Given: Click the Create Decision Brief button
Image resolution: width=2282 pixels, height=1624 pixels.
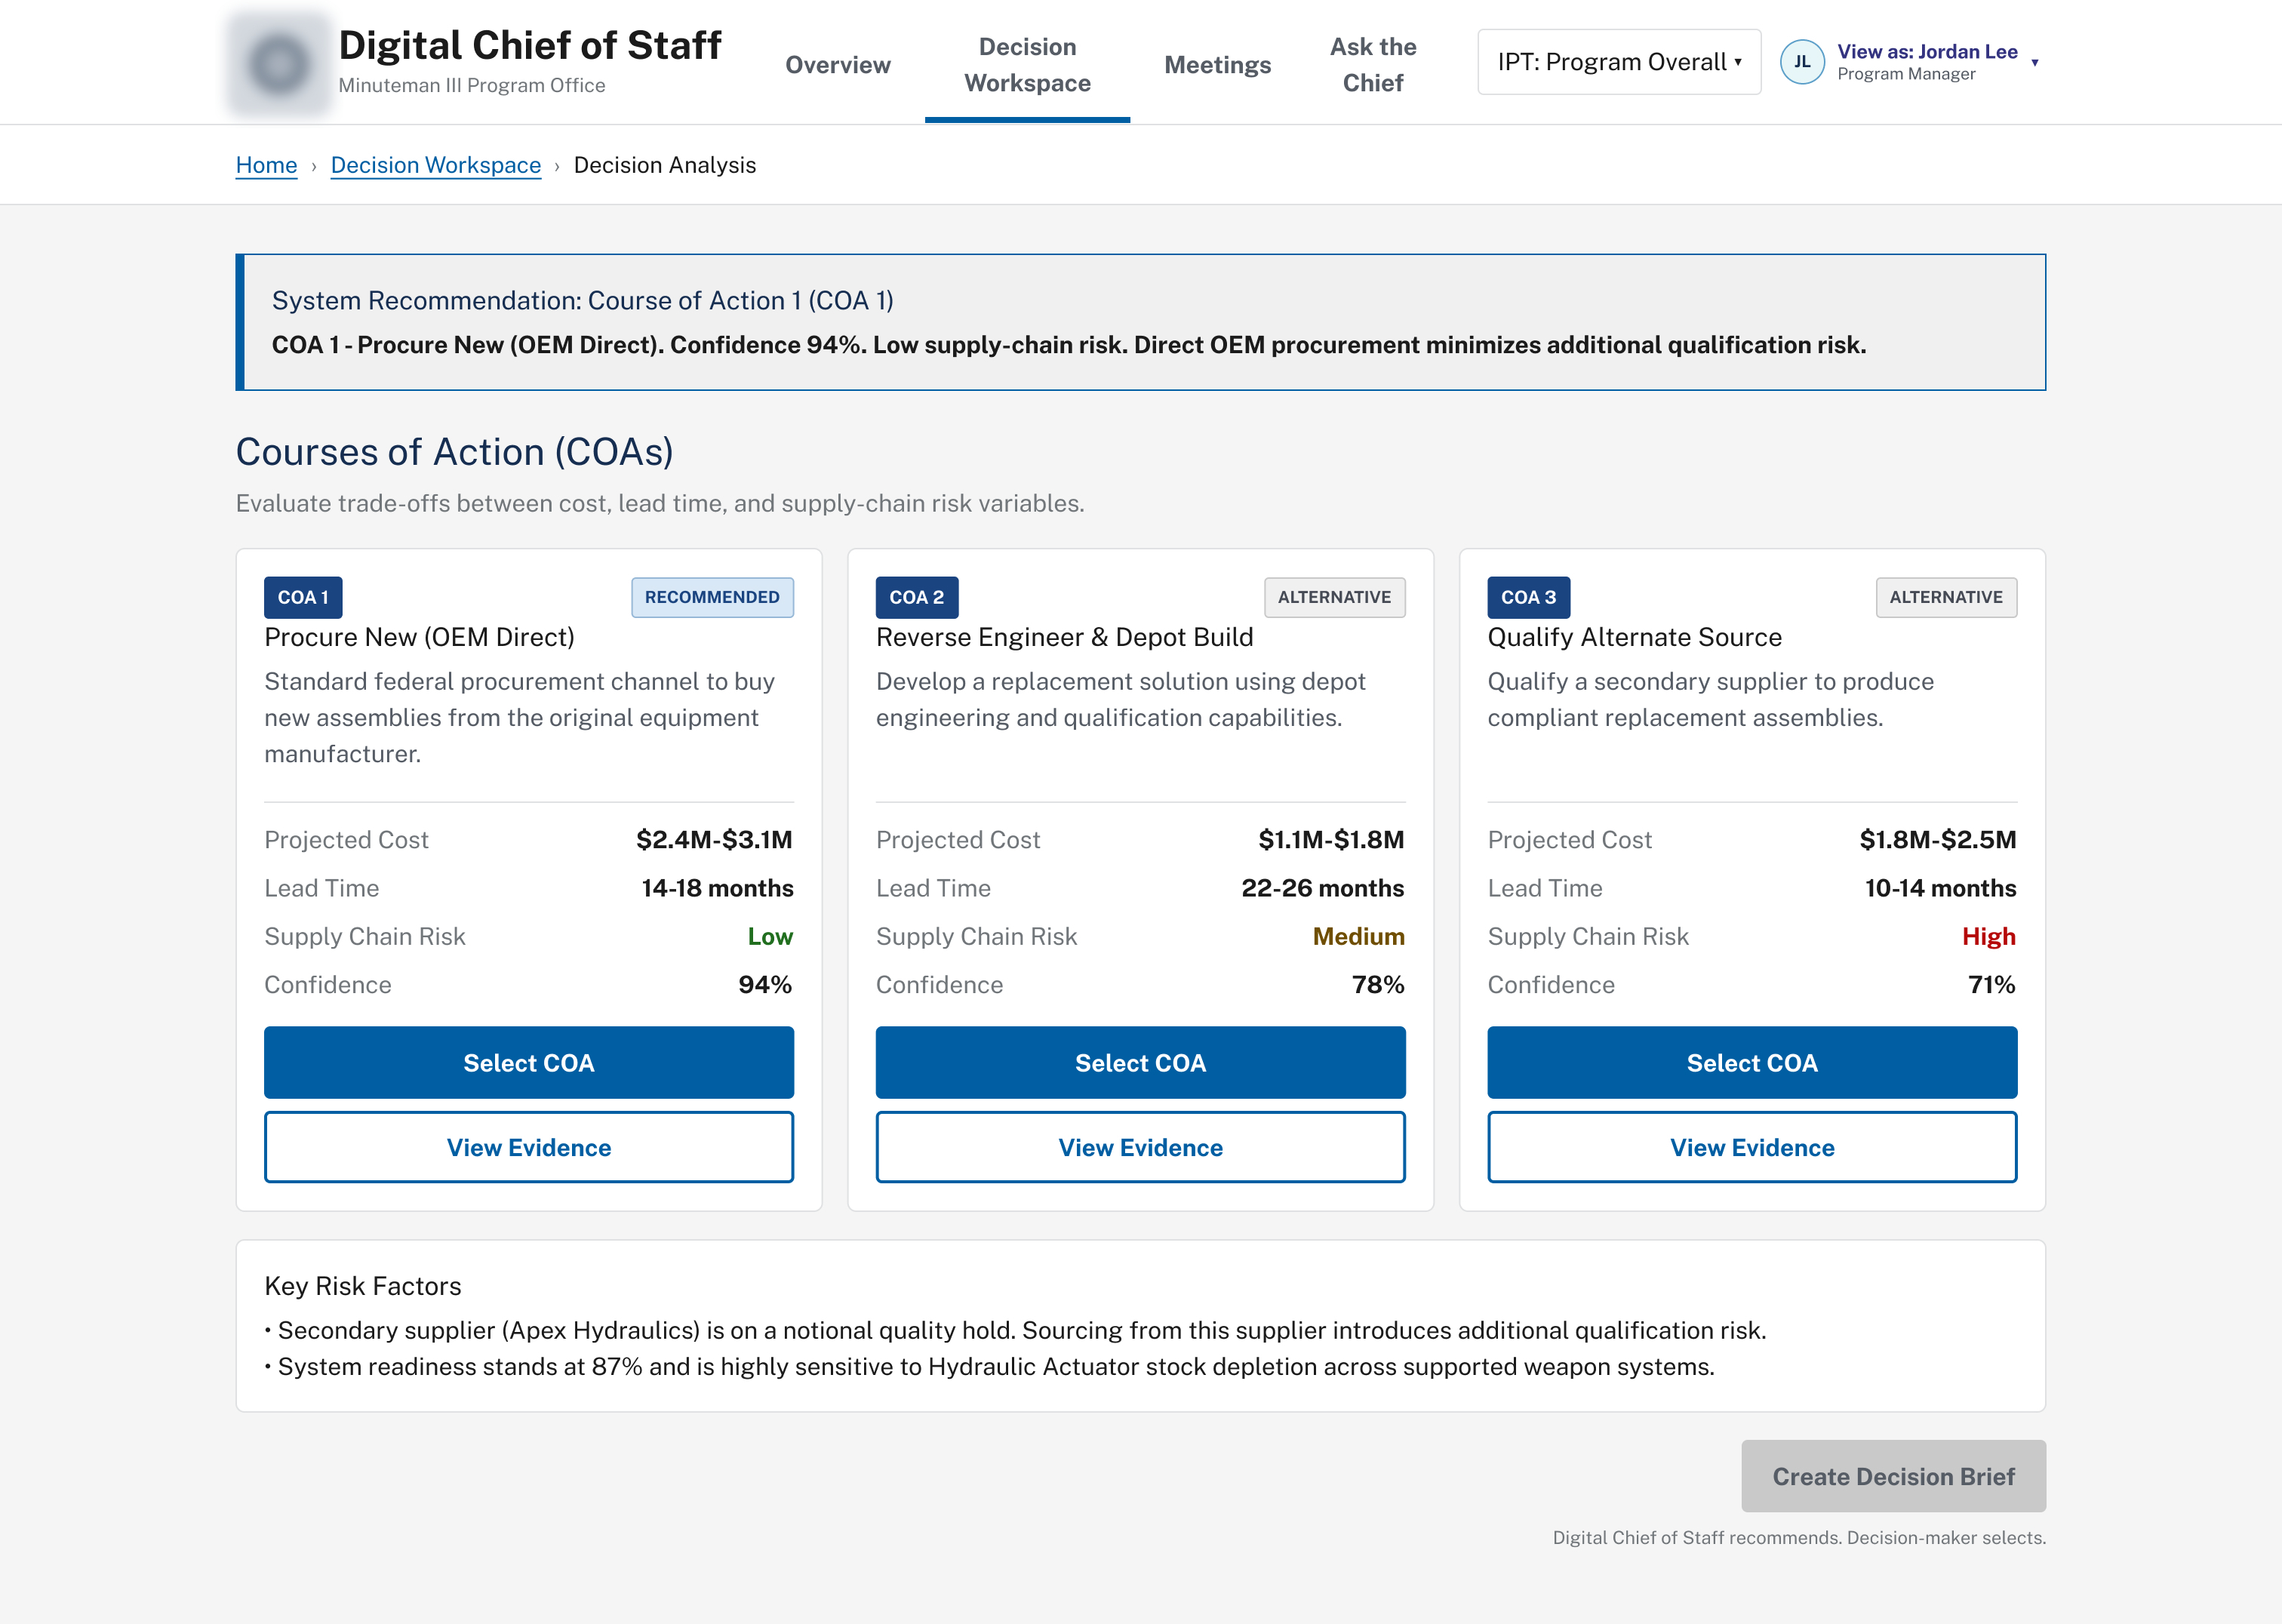Looking at the screenshot, I should 1893,1476.
